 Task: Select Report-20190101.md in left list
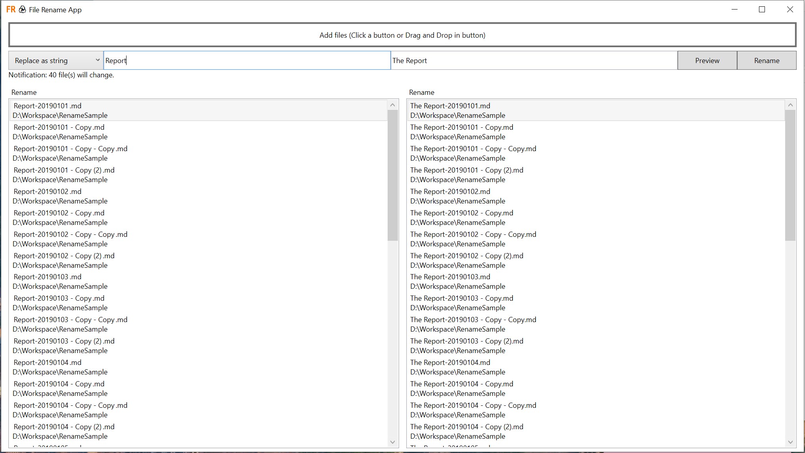click(48, 106)
